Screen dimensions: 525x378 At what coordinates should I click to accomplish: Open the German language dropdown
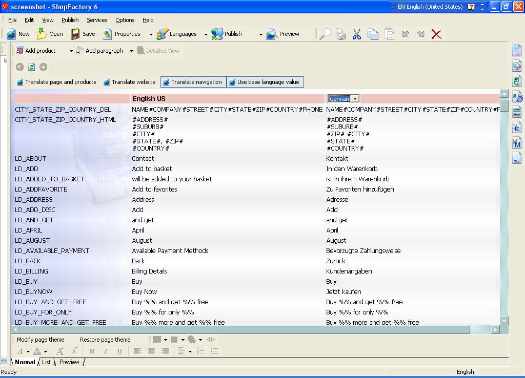pyautogui.click(x=355, y=99)
